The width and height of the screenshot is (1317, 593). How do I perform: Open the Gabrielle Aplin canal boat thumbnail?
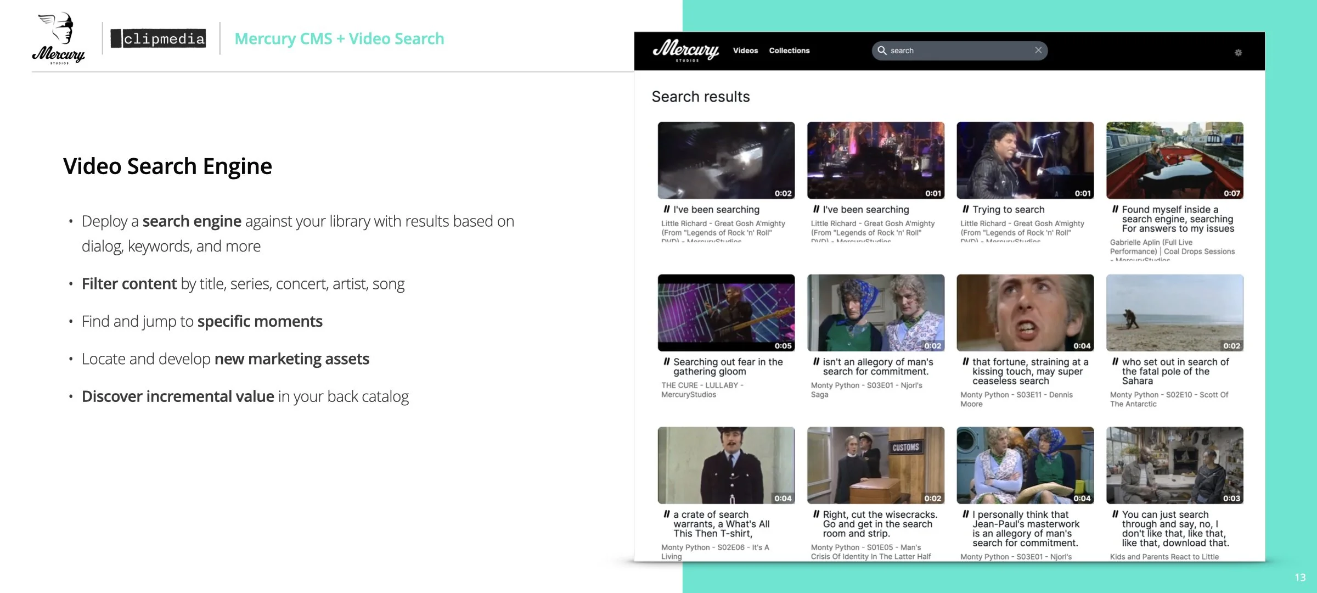point(1174,160)
